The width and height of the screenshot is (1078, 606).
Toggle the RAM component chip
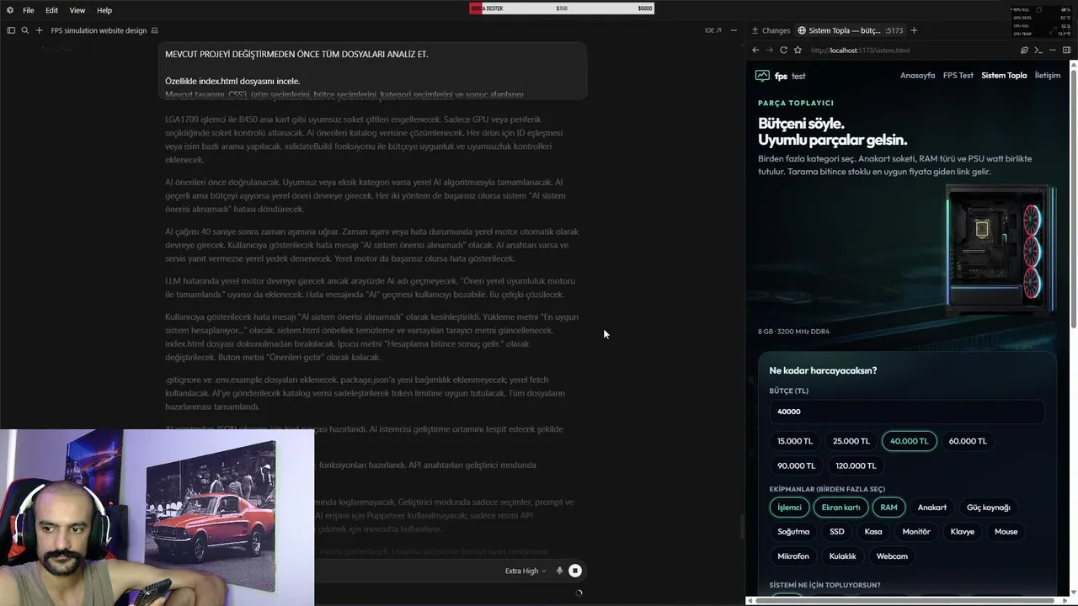coord(889,508)
